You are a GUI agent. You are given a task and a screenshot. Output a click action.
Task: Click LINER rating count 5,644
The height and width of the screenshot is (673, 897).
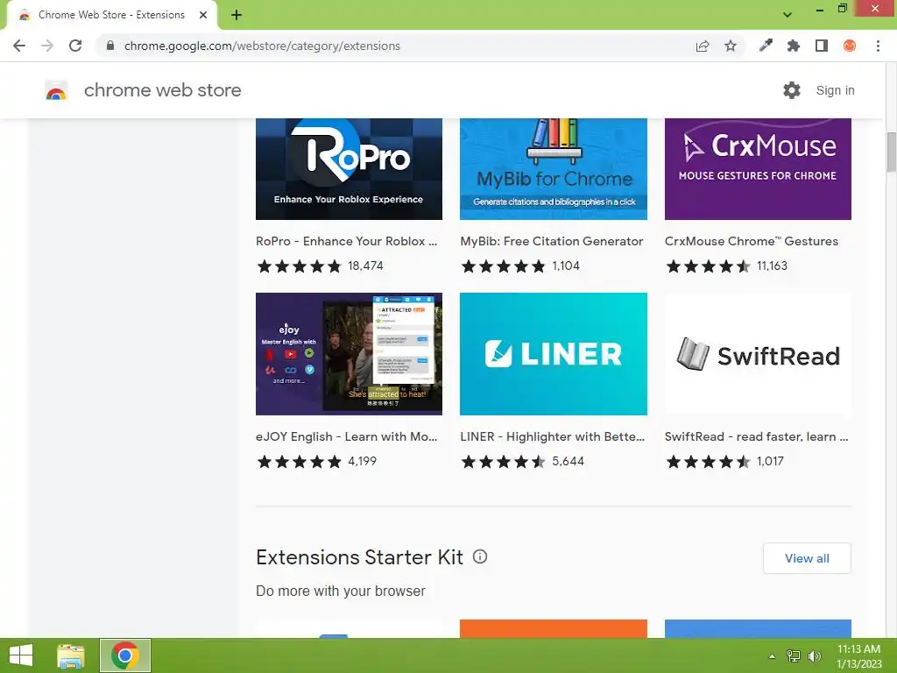[568, 461]
